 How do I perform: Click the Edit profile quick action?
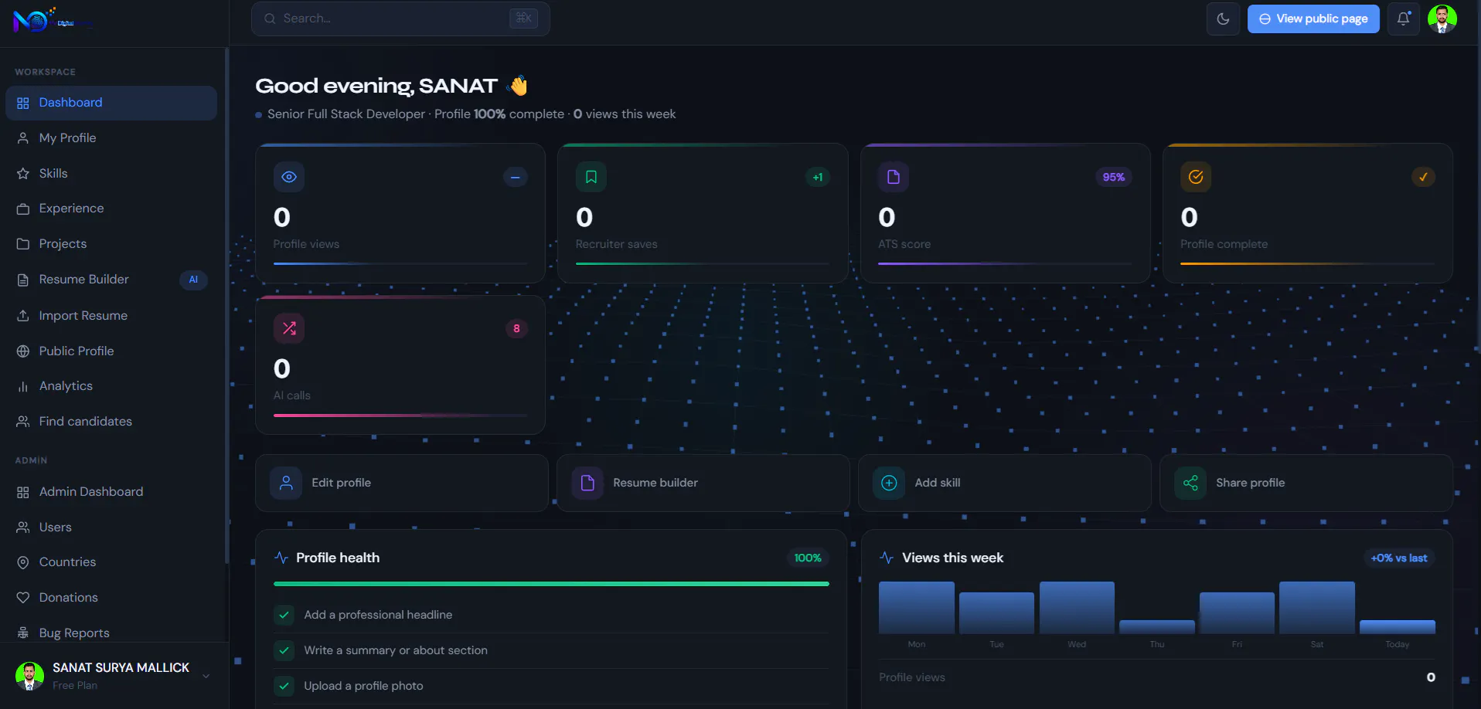tap(401, 483)
